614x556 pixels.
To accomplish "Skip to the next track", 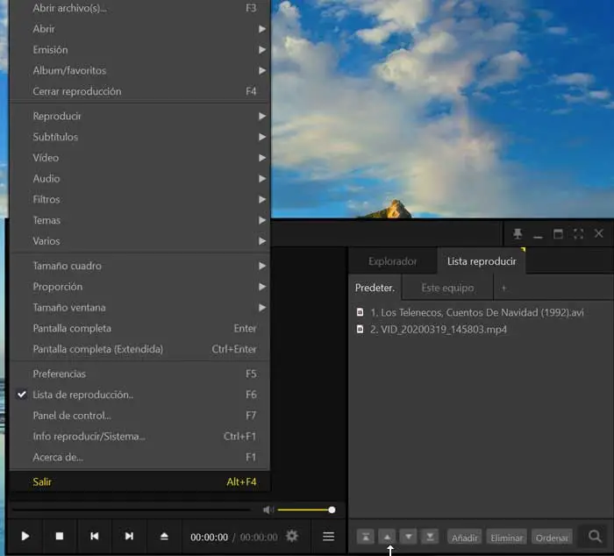I will pyautogui.click(x=129, y=536).
